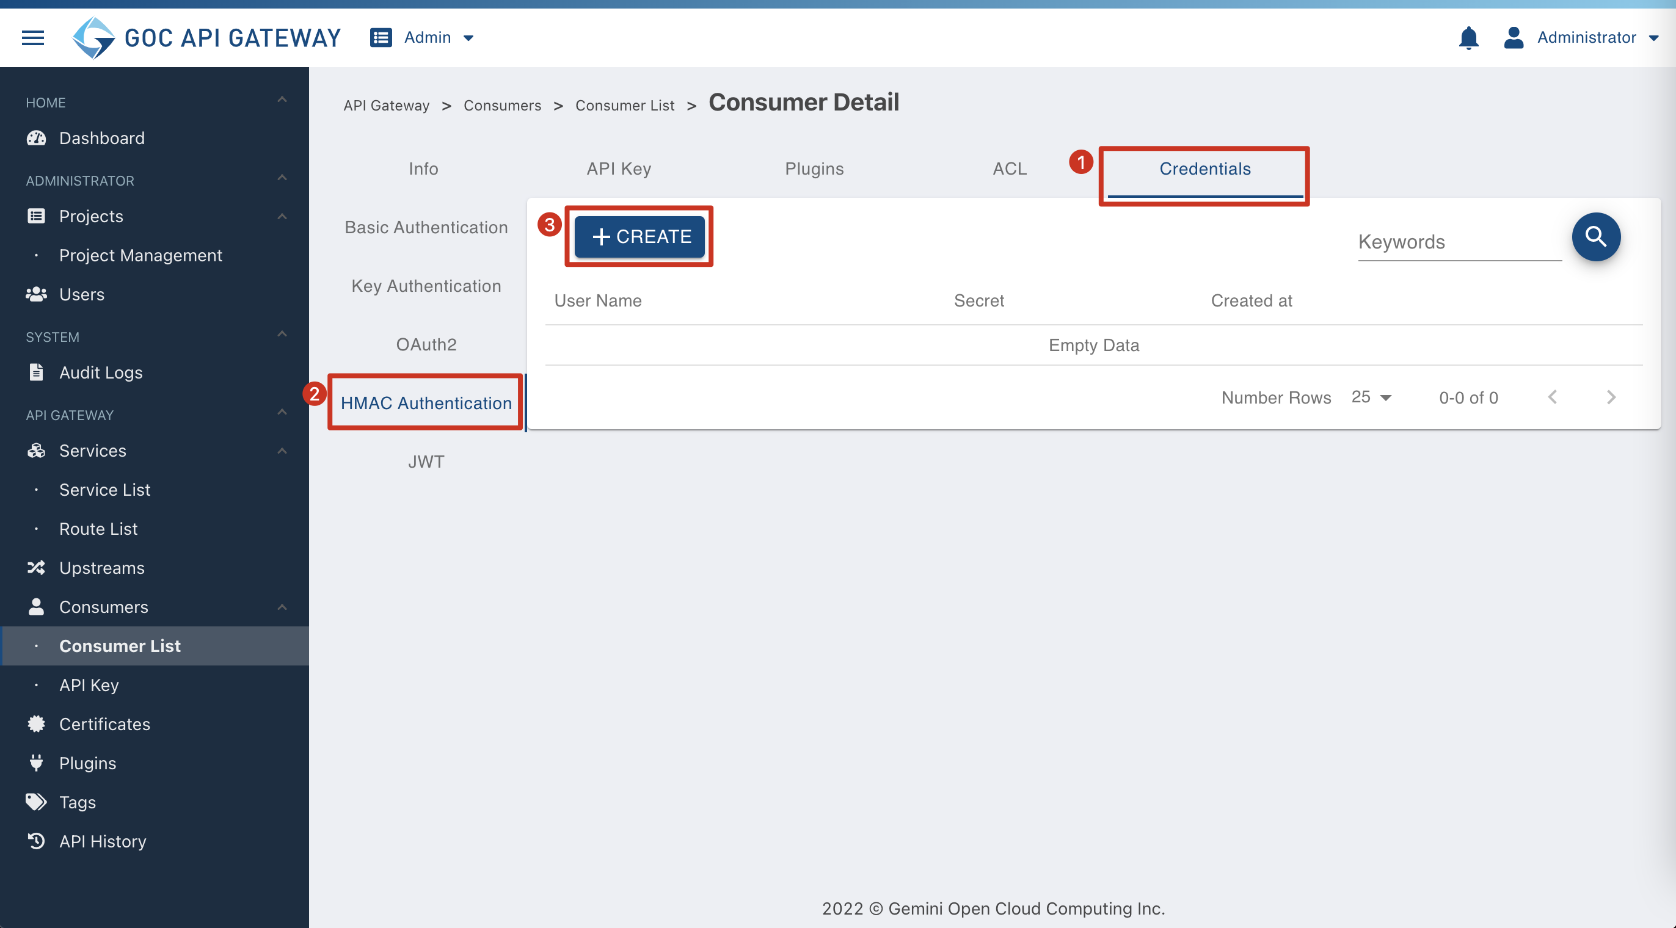Image resolution: width=1676 pixels, height=928 pixels.
Task: Click the API History clock icon
Action: [37, 840]
